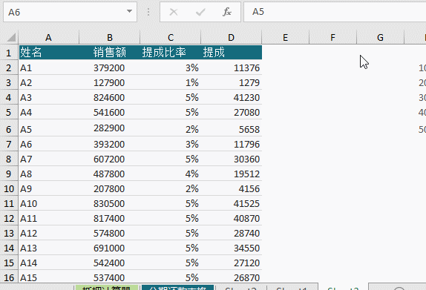Select commission cell 30360

(x=232, y=159)
